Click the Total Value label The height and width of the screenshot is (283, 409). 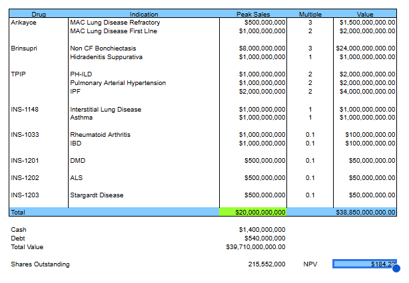point(27,247)
